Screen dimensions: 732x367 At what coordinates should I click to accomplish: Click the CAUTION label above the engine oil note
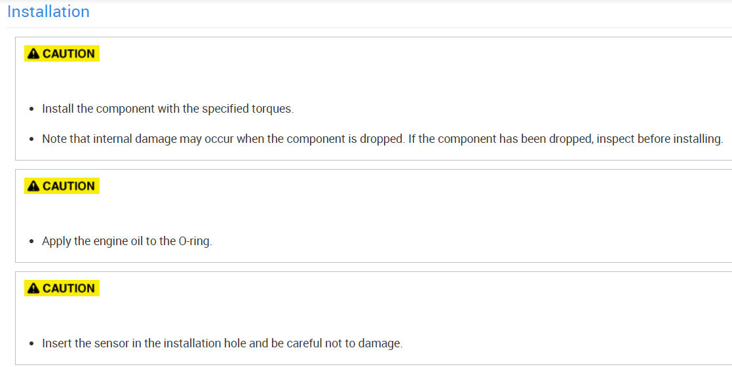[x=69, y=186]
